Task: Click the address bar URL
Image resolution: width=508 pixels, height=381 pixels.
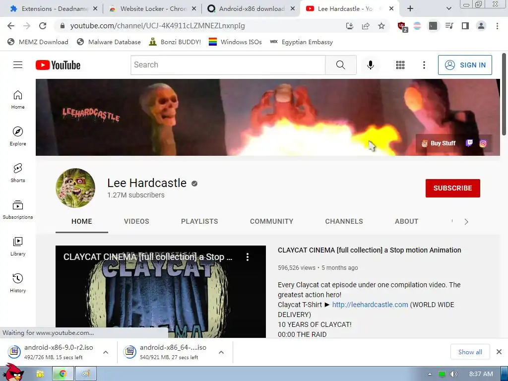Action: pos(157,26)
